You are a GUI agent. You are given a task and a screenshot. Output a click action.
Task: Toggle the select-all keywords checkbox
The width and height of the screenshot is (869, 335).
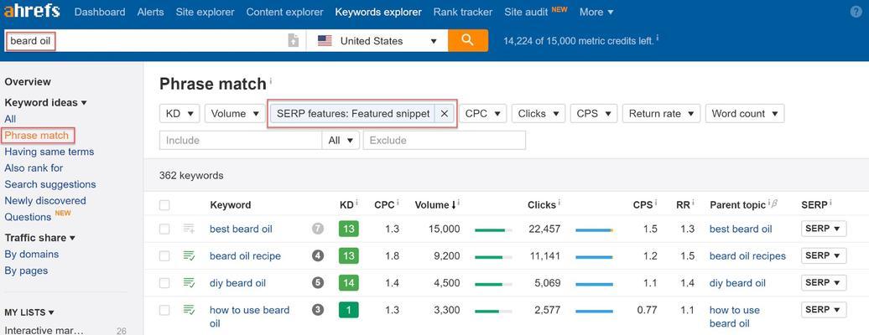pos(164,205)
